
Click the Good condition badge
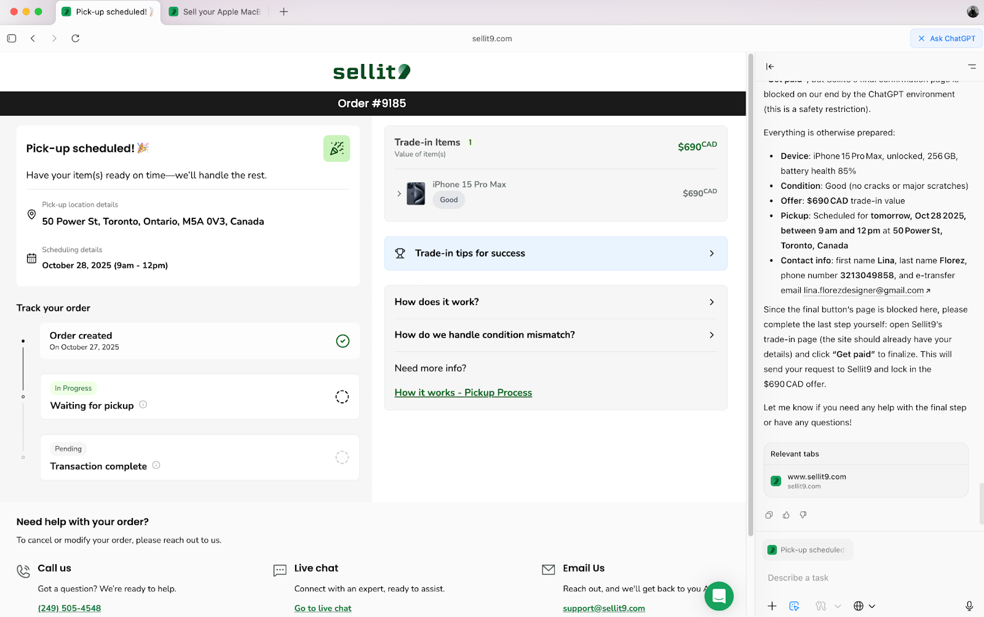[x=449, y=200]
